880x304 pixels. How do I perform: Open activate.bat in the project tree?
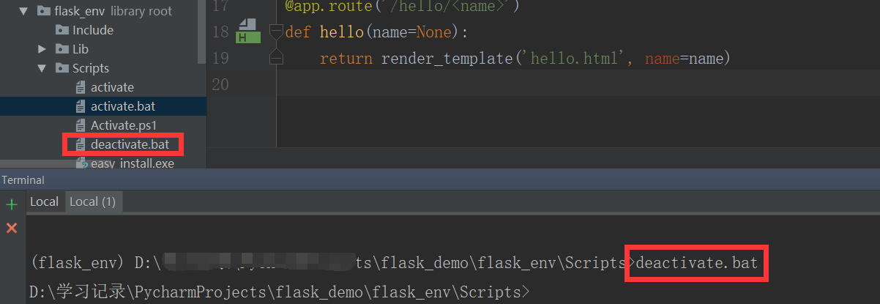[123, 106]
